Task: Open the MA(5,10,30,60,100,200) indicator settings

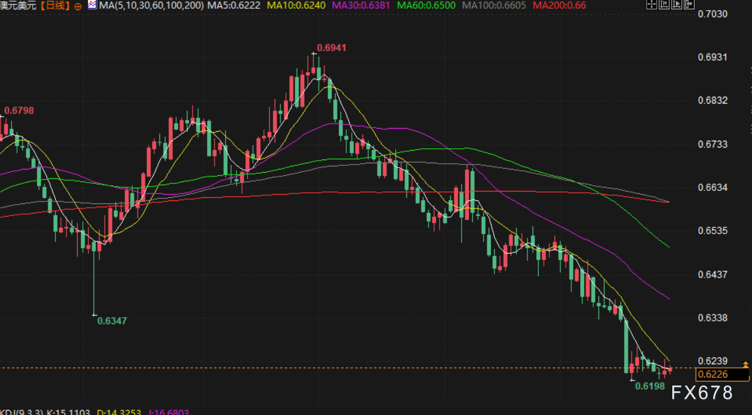Action: tap(151, 5)
